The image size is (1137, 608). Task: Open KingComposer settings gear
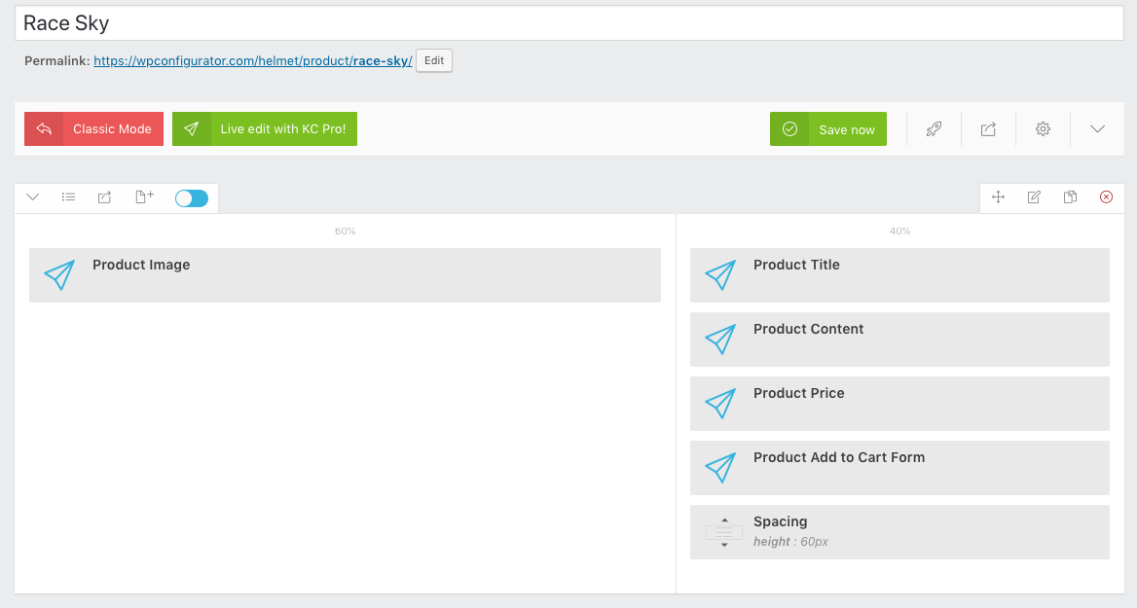pos(1043,129)
